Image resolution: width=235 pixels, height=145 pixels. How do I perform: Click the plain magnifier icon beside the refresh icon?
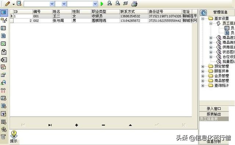tap(117, 3)
